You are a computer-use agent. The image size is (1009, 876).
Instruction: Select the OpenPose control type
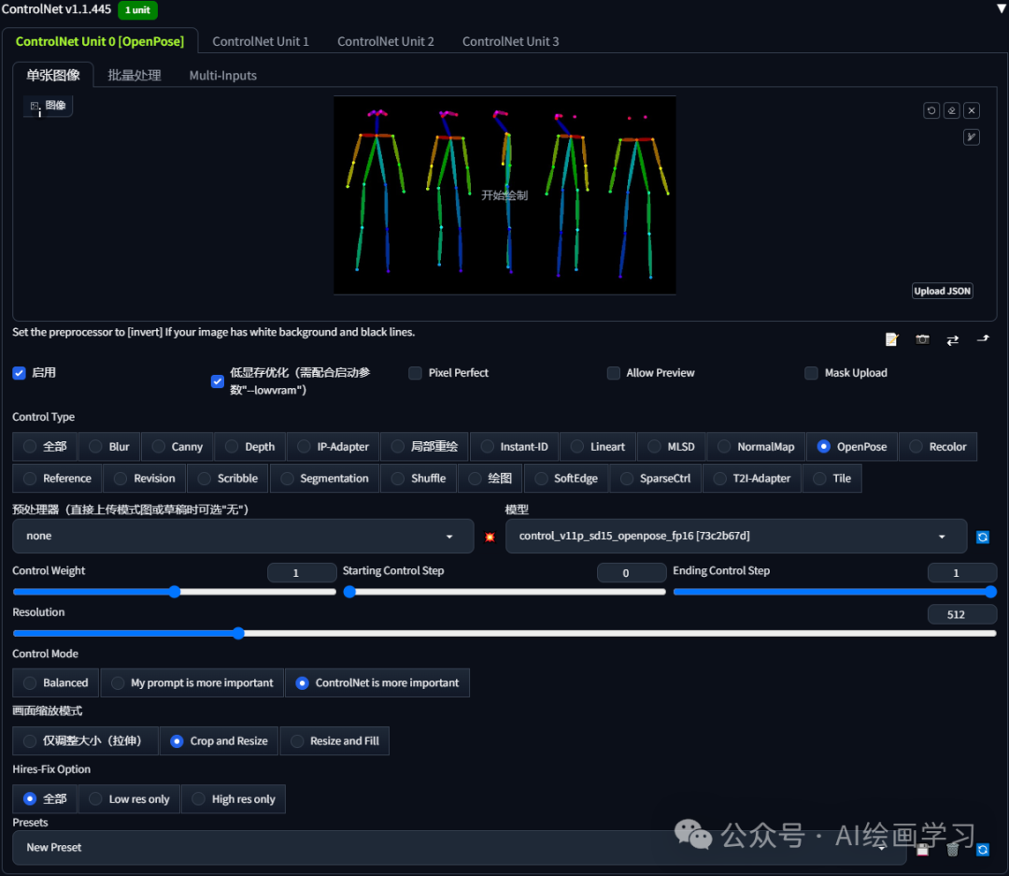852,446
